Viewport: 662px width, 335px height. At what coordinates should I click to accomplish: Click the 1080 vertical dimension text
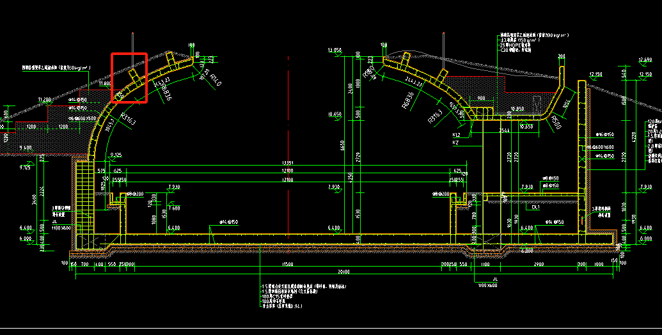point(154,219)
